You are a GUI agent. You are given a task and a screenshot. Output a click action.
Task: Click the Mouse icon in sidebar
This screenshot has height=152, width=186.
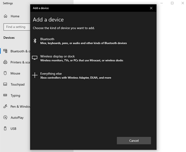(5, 73)
